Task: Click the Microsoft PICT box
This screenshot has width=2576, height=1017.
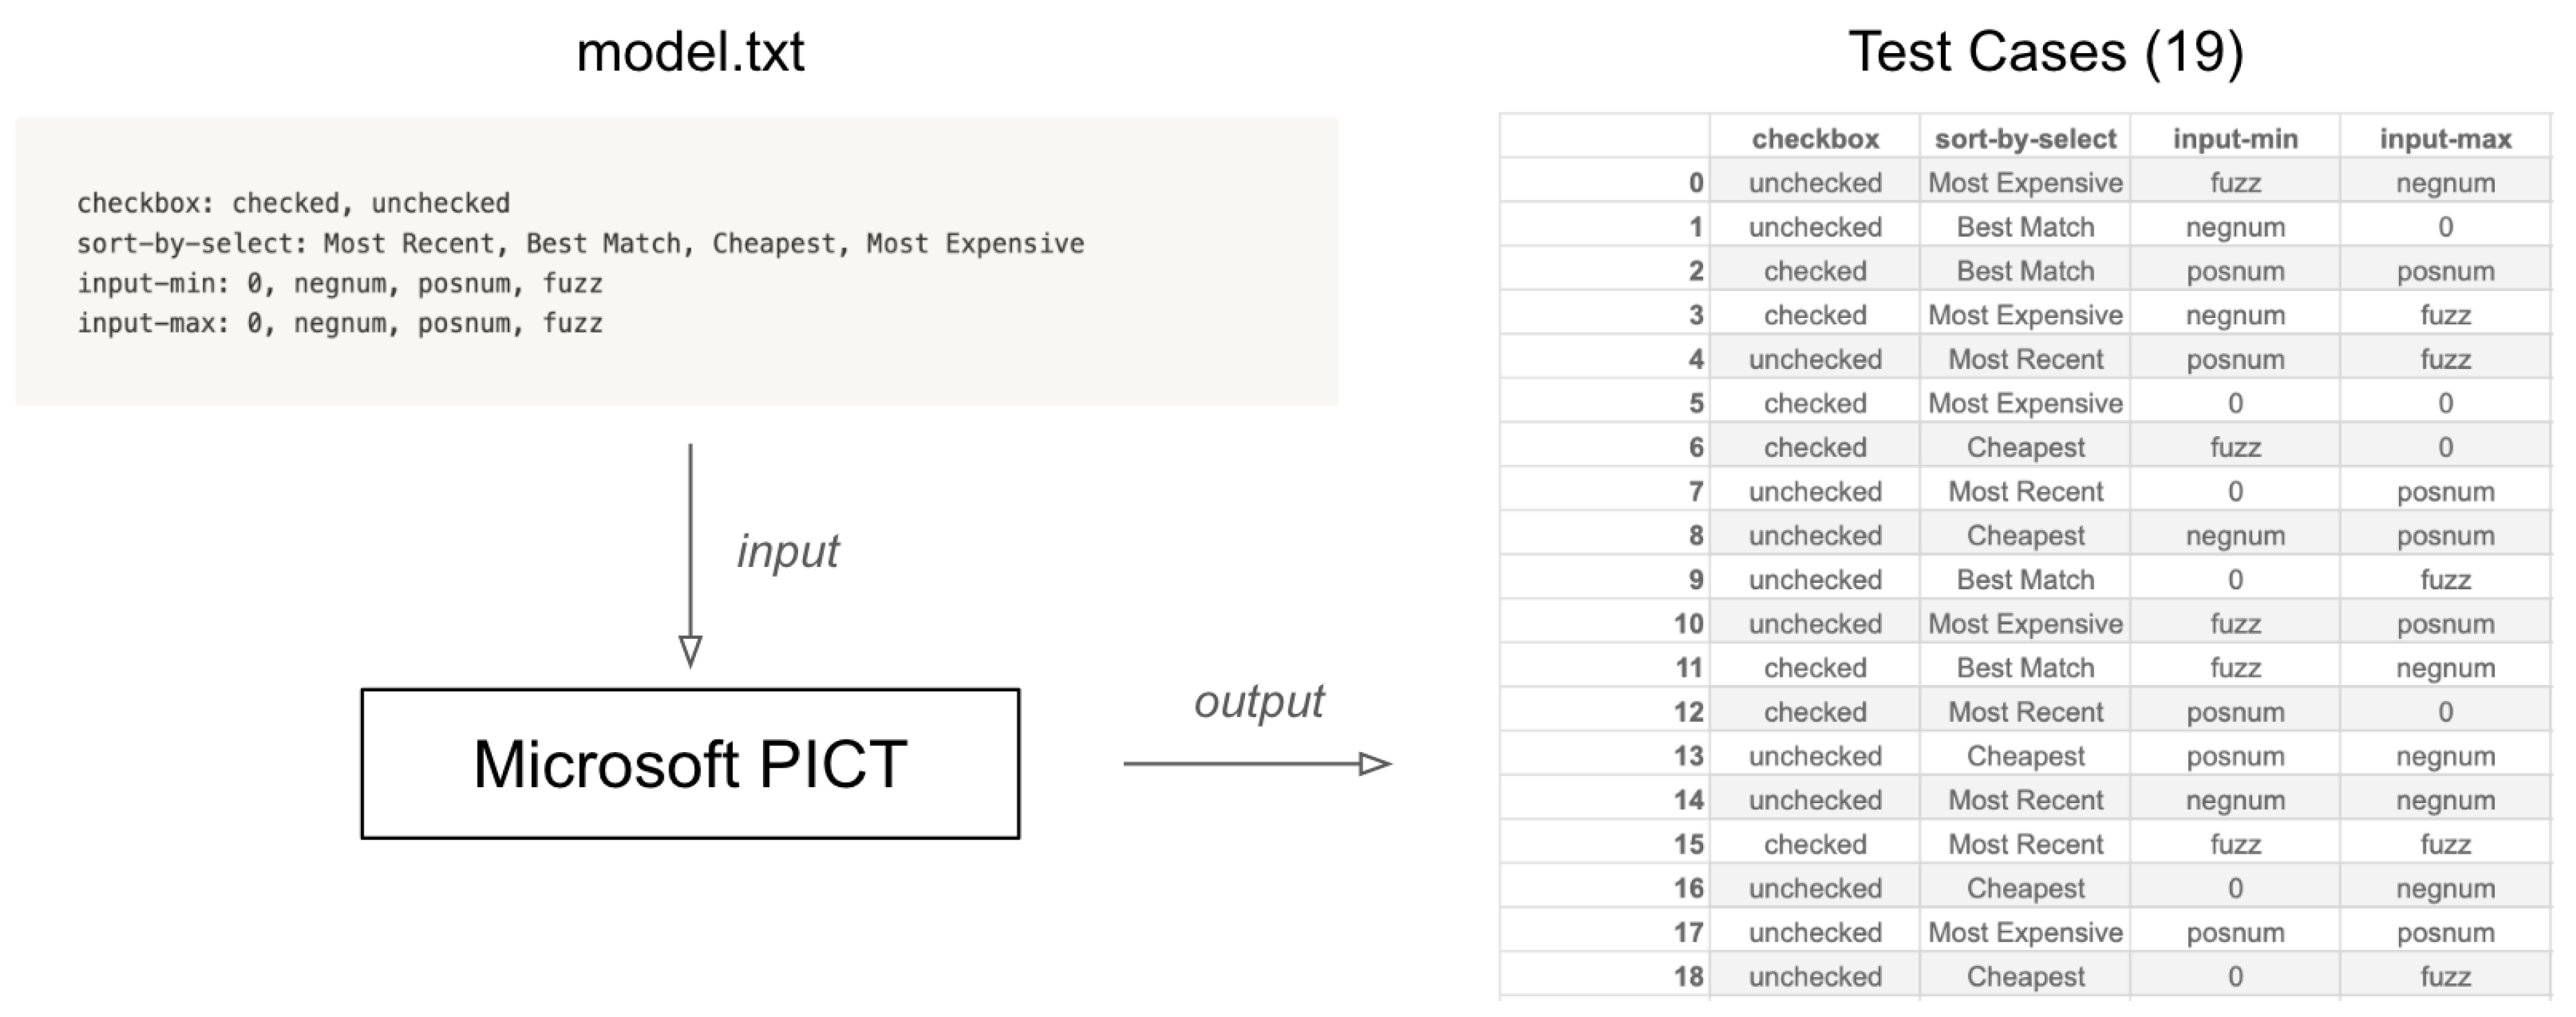Action: [690, 763]
